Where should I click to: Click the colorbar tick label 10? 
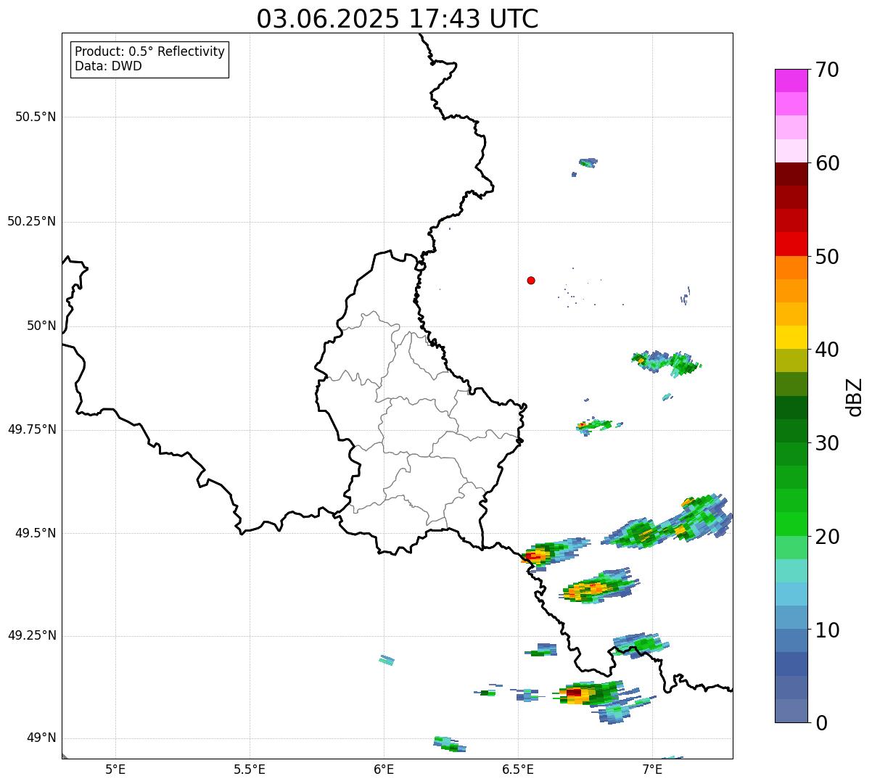pyautogui.click(x=827, y=630)
